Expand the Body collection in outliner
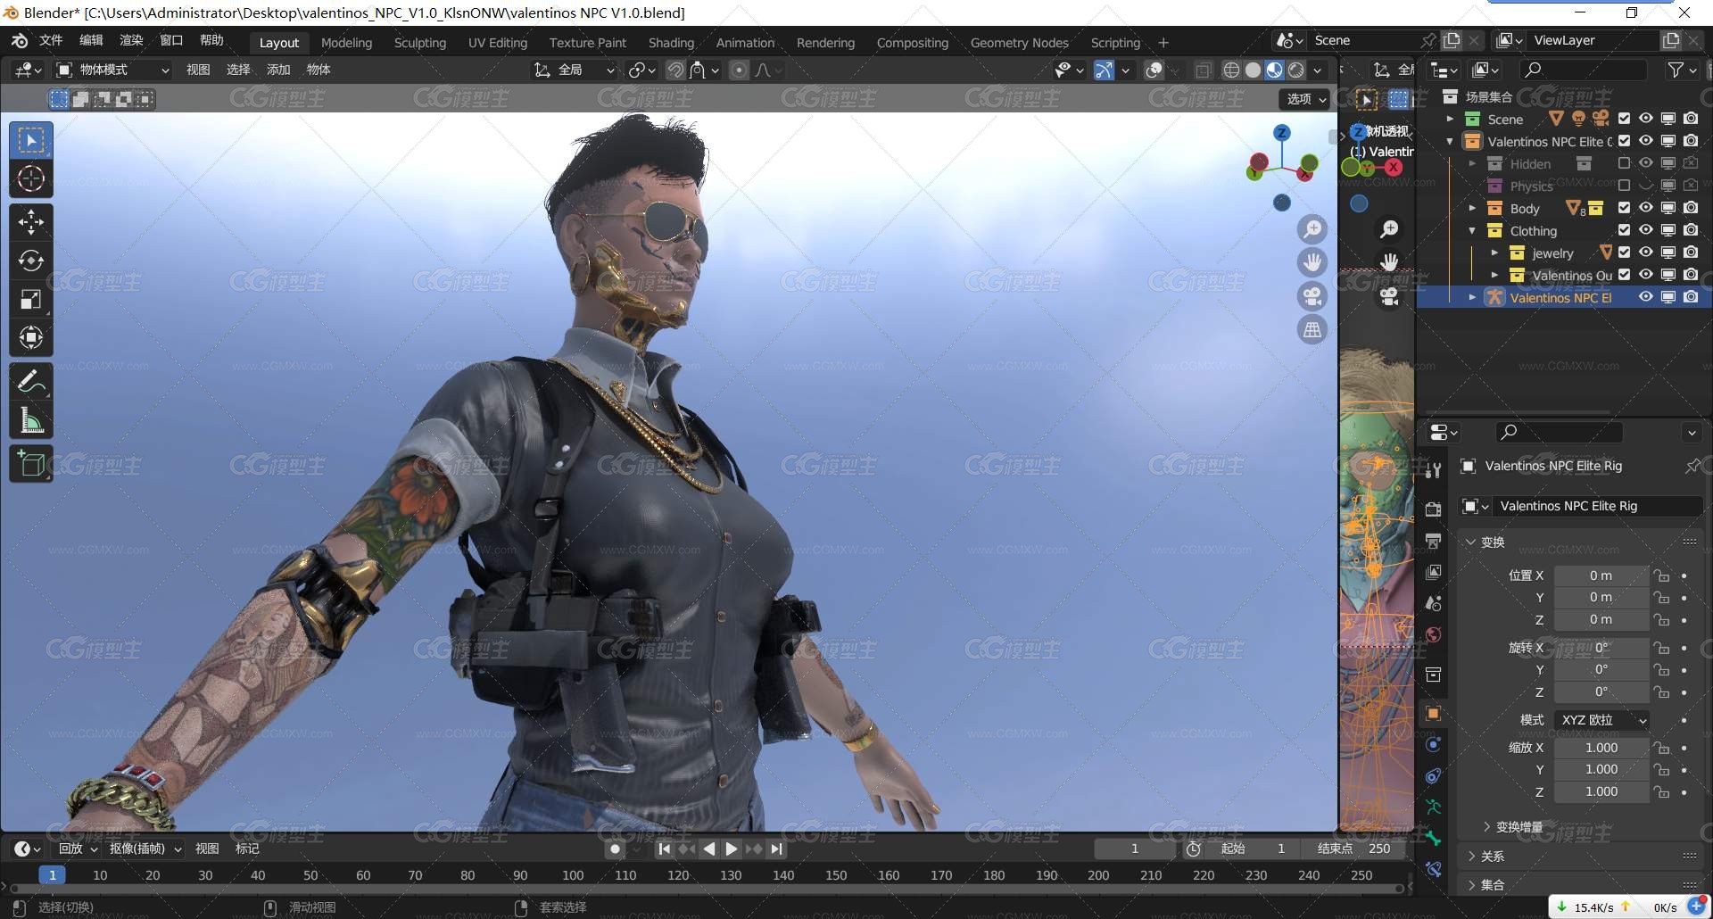Image resolution: width=1713 pixels, height=919 pixels. pos(1472,208)
